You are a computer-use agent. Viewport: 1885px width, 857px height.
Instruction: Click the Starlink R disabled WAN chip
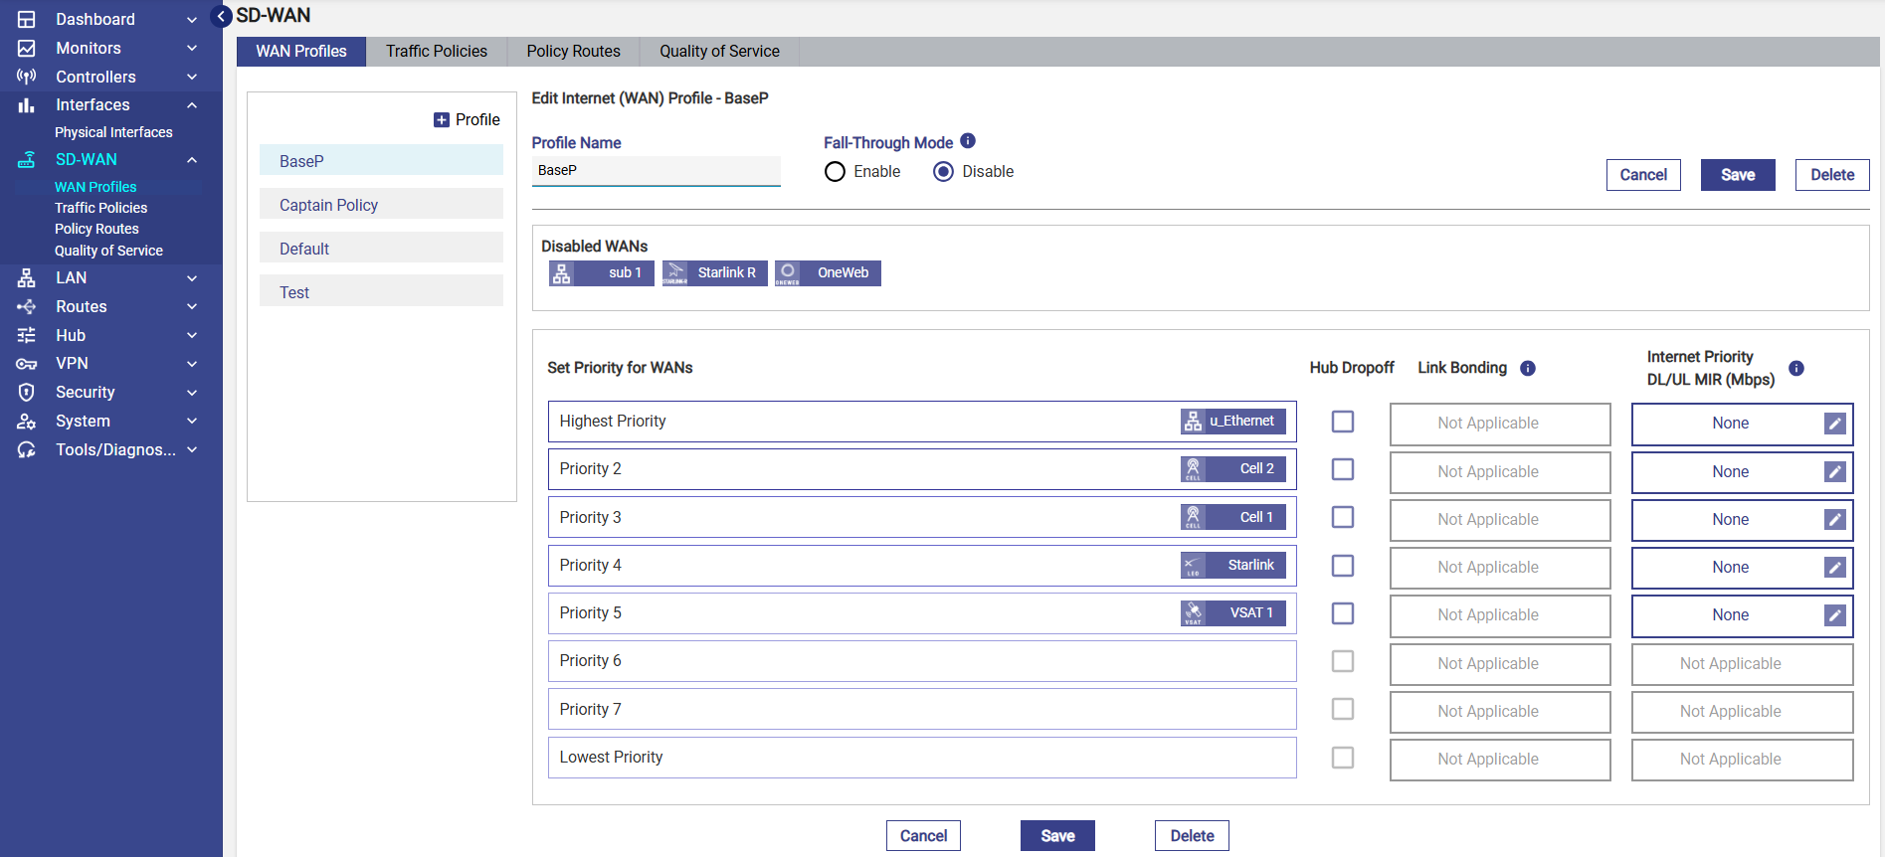tap(715, 273)
